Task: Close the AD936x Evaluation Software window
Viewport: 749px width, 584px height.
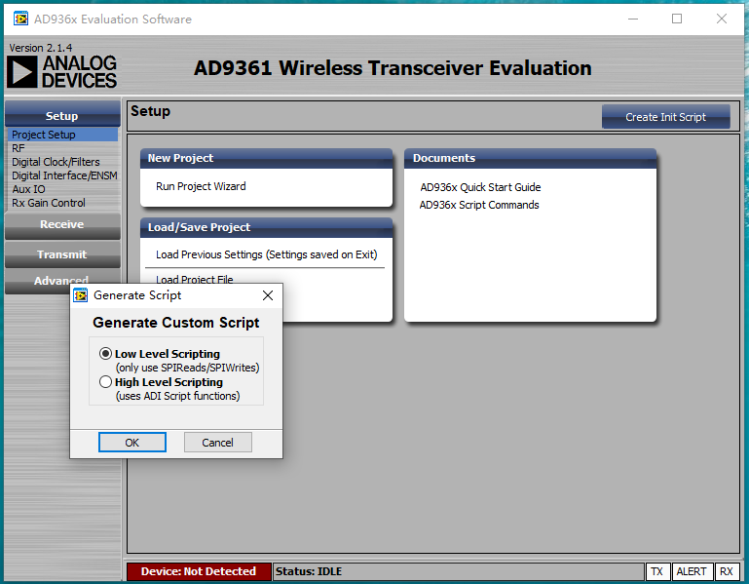Action: click(722, 19)
